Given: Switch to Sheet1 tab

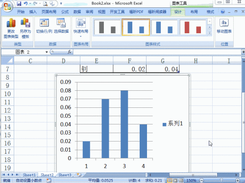Looking at the screenshot, I should click(29, 175).
